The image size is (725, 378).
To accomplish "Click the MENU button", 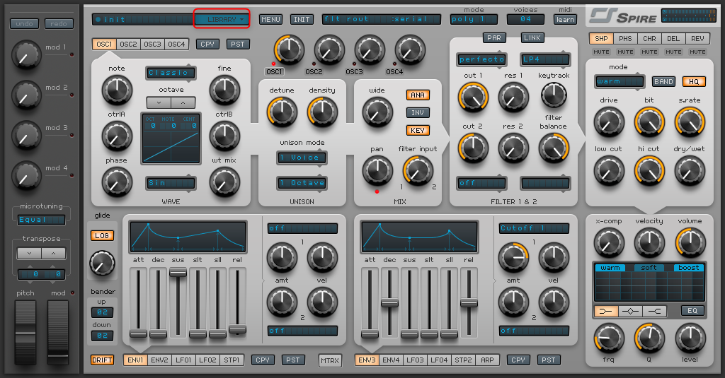I will pyautogui.click(x=270, y=19).
